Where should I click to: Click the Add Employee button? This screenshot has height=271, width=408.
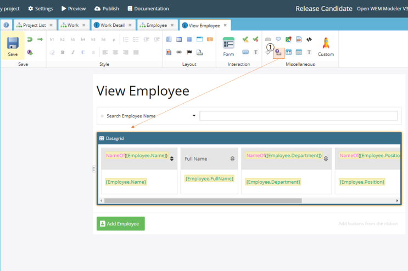pyautogui.click(x=121, y=224)
